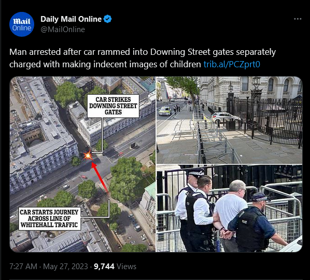Viewport: 310px width, 280px height.
Task: Click the red arrow on the map
Action: 100,177
